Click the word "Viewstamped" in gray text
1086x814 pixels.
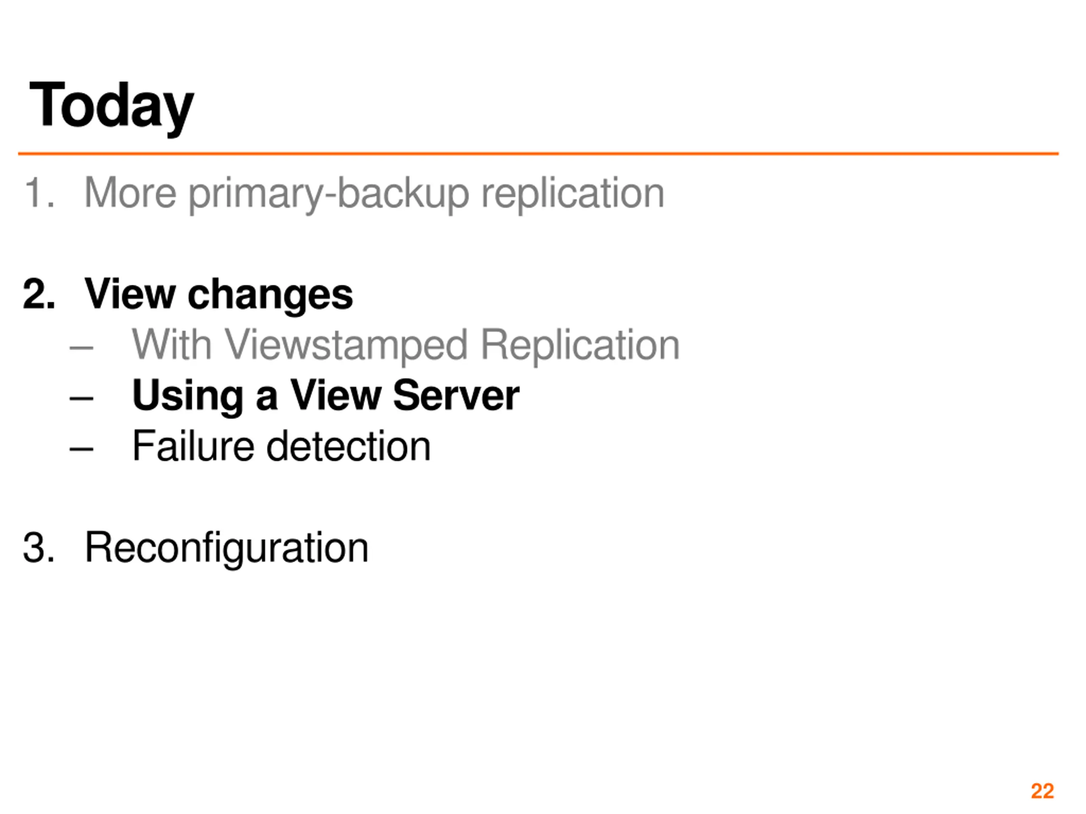coord(346,346)
